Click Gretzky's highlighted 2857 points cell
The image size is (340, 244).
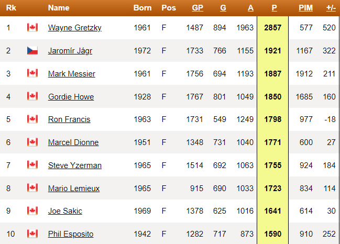pos(273,28)
